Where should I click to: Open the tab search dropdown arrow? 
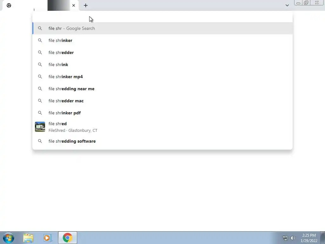(287, 5)
